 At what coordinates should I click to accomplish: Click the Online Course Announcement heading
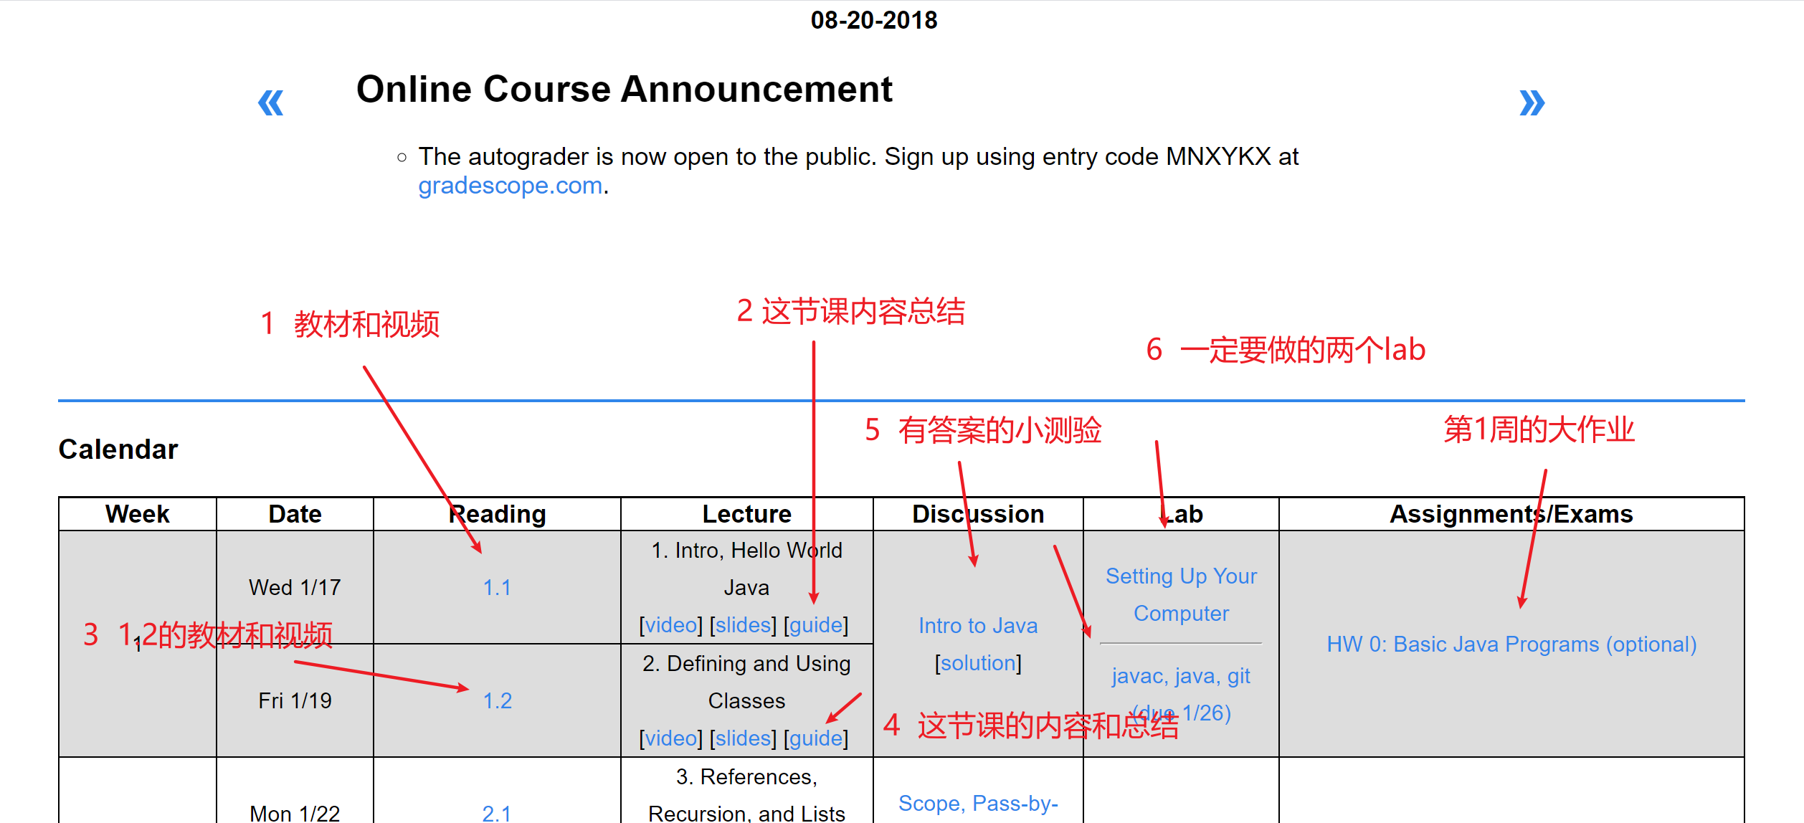tap(624, 90)
